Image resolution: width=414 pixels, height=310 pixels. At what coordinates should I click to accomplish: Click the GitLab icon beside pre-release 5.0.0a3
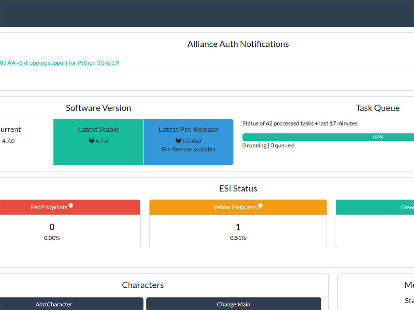coord(178,140)
